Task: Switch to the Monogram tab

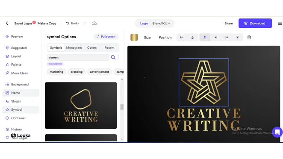Action: 74,47
